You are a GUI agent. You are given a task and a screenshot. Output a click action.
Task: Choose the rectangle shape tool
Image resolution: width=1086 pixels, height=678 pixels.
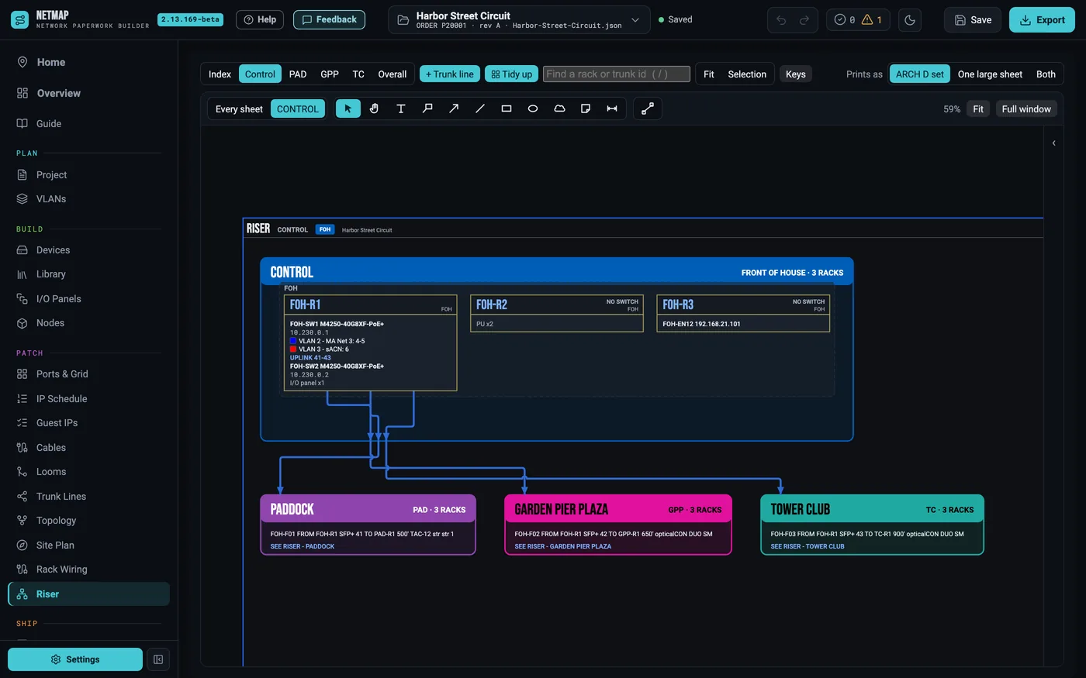[506, 109]
